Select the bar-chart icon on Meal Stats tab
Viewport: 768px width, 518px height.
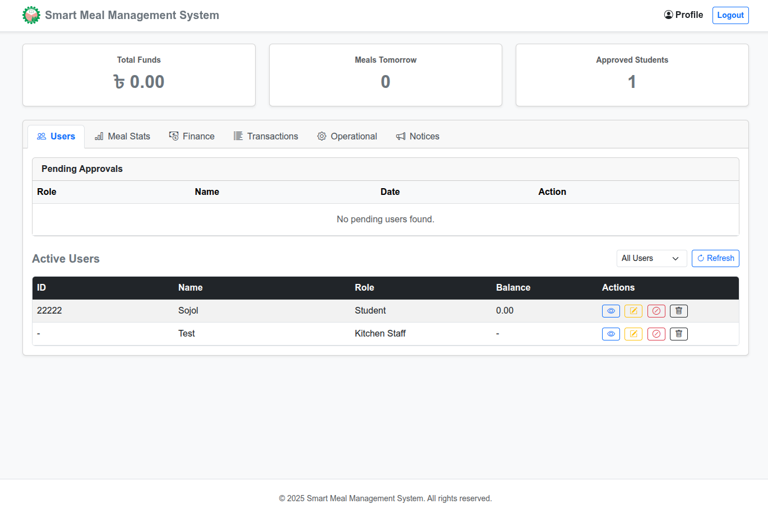point(99,136)
